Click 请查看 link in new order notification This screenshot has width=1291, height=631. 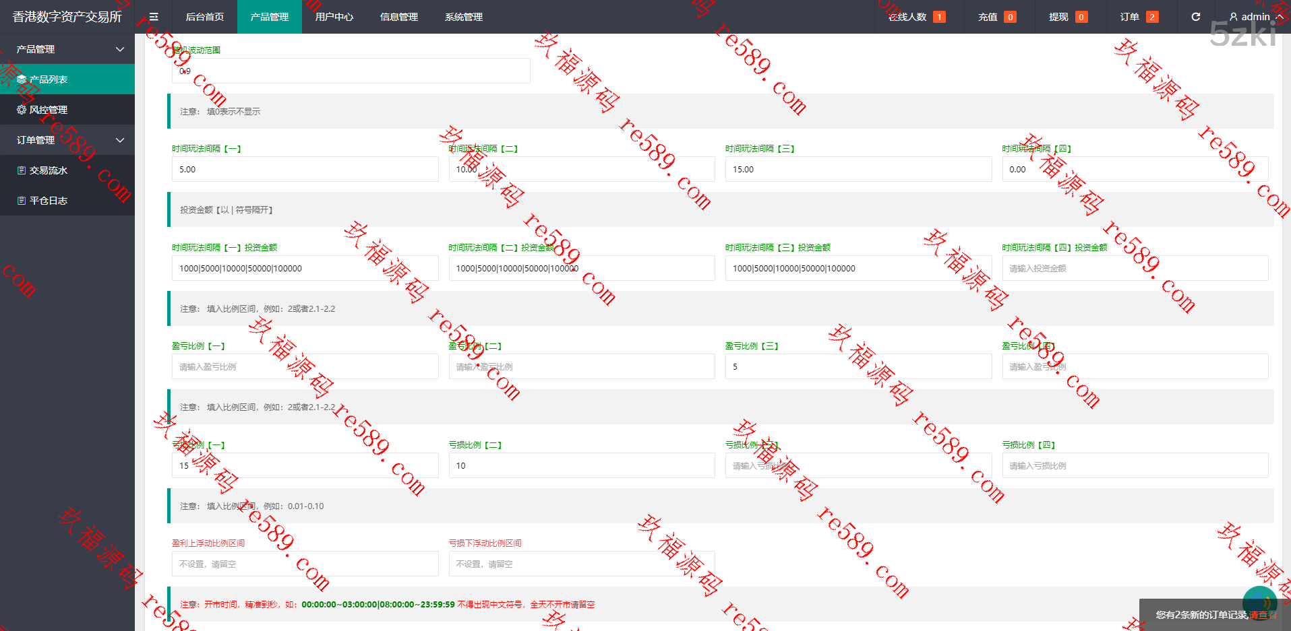pyautogui.click(x=1263, y=615)
